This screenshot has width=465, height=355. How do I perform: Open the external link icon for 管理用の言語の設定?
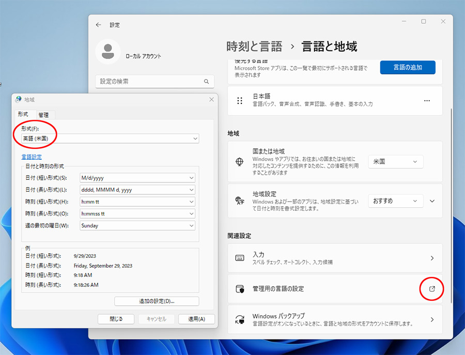click(x=432, y=289)
